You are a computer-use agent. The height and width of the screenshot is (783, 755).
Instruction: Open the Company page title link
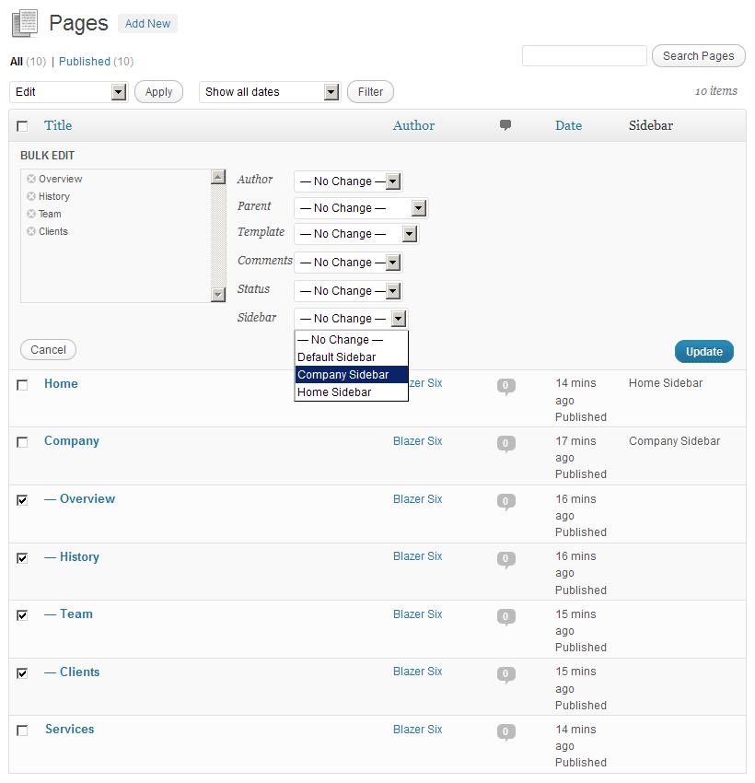(x=72, y=441)
